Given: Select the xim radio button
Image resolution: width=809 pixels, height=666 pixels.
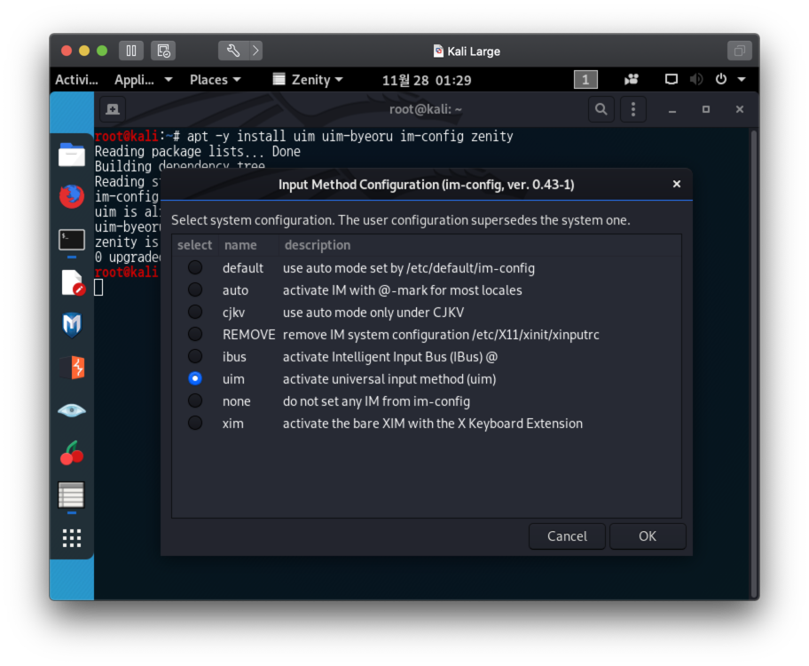Looking at the screenshot, I should [195, 424].
